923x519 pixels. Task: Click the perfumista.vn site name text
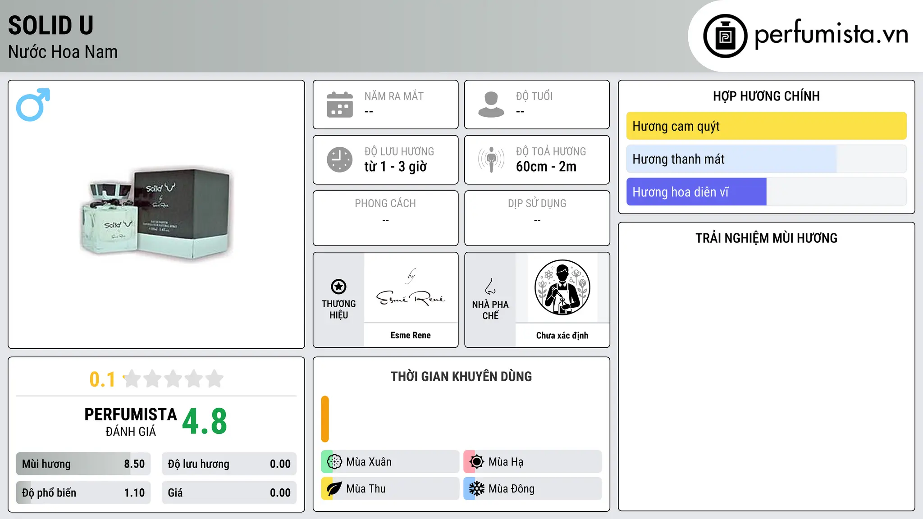(x=831, y=35)
